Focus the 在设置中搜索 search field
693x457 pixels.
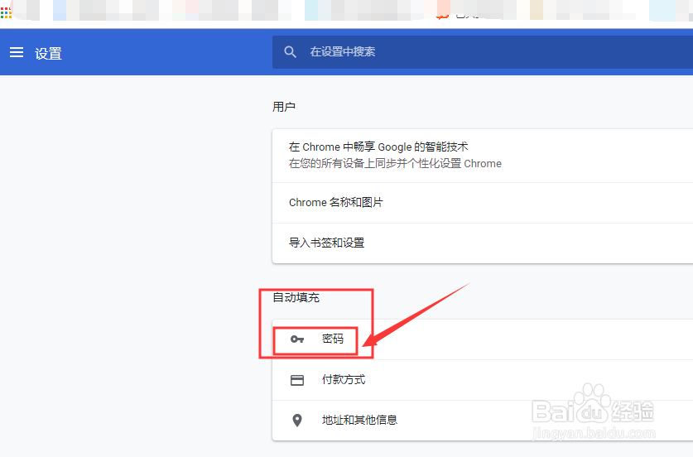click(483, 52)
